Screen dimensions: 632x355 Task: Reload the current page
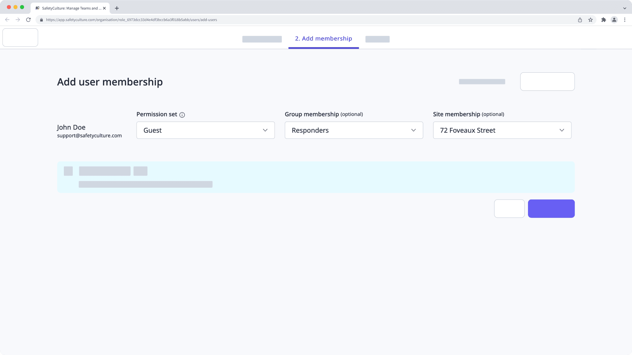(29, 20)
